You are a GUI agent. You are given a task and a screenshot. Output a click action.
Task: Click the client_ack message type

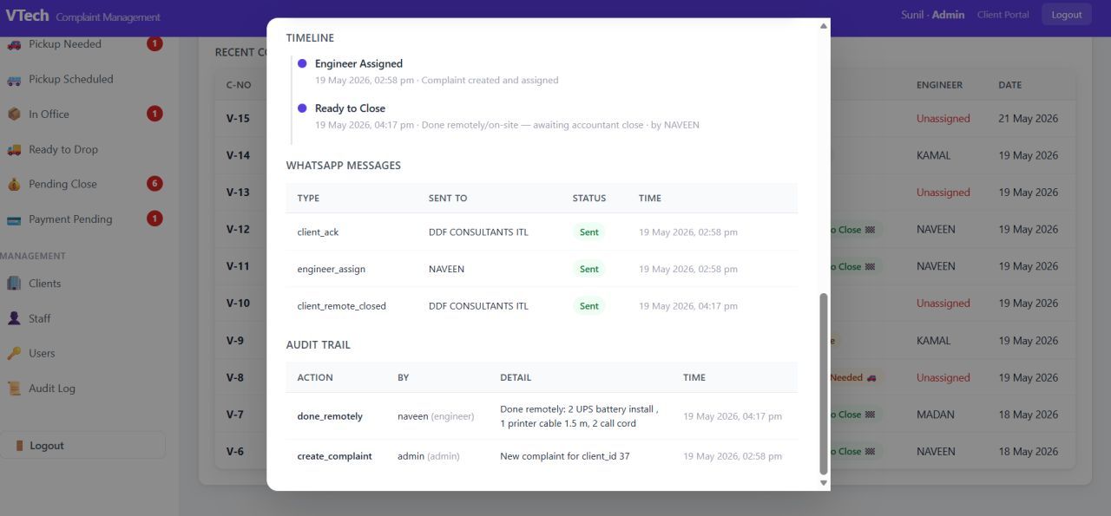pos(318,232)
